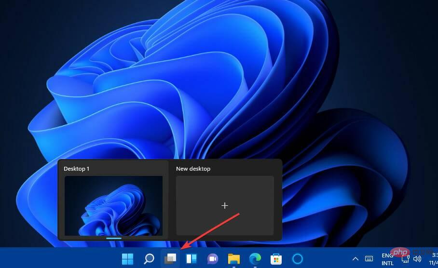Click the New desktop label
Screen dimensions: 438x268
click(x=193, y=169)
